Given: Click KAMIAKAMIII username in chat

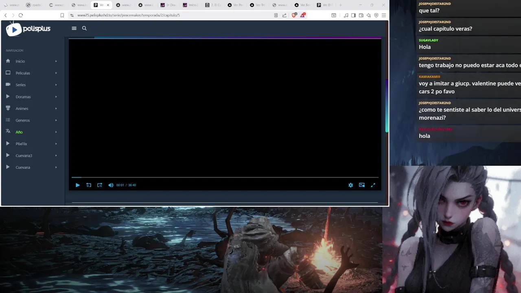Looking at the screenshot, I should (429, 77).
